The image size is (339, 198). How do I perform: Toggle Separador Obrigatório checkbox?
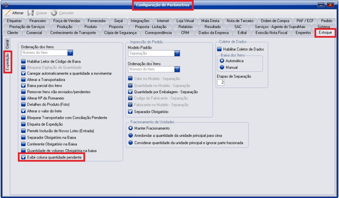tap(131, 112)
